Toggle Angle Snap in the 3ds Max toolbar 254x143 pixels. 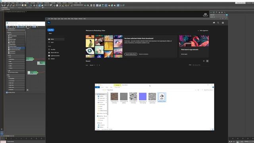coord(63,5)
